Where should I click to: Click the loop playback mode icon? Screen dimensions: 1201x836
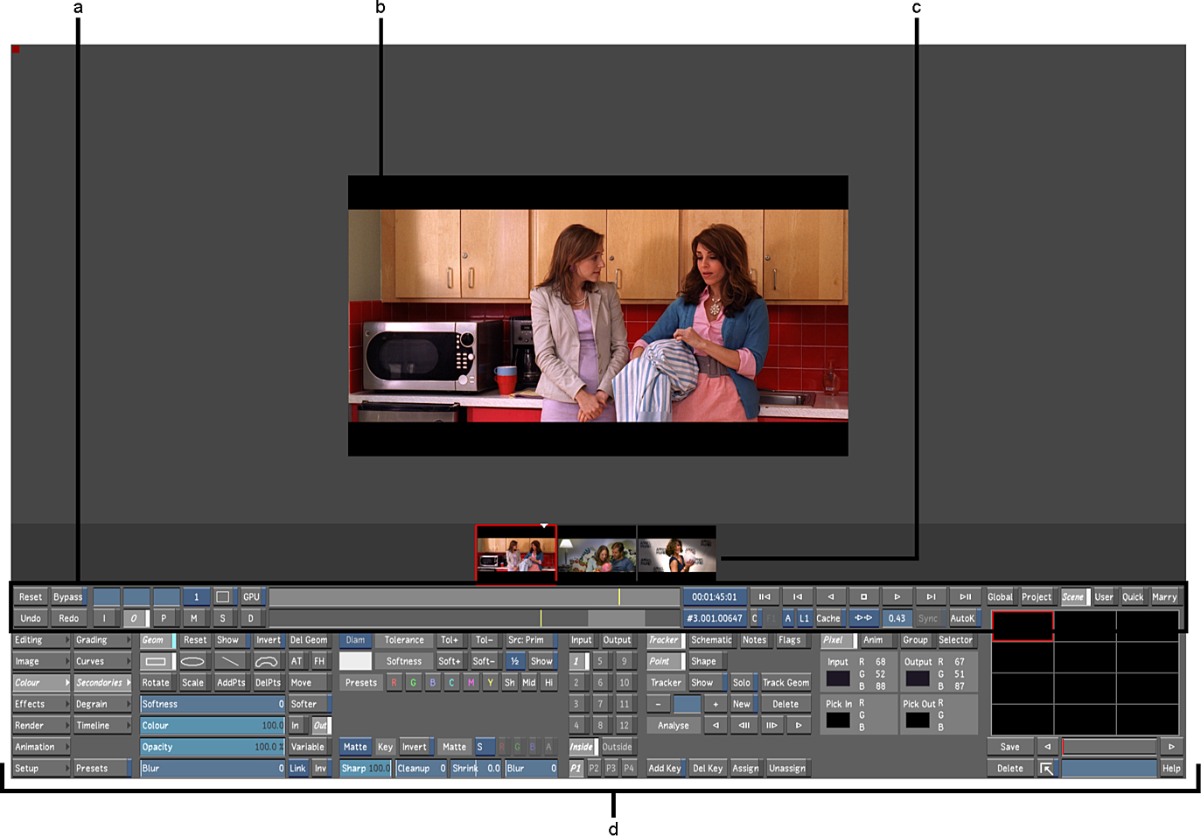point(863,618)
